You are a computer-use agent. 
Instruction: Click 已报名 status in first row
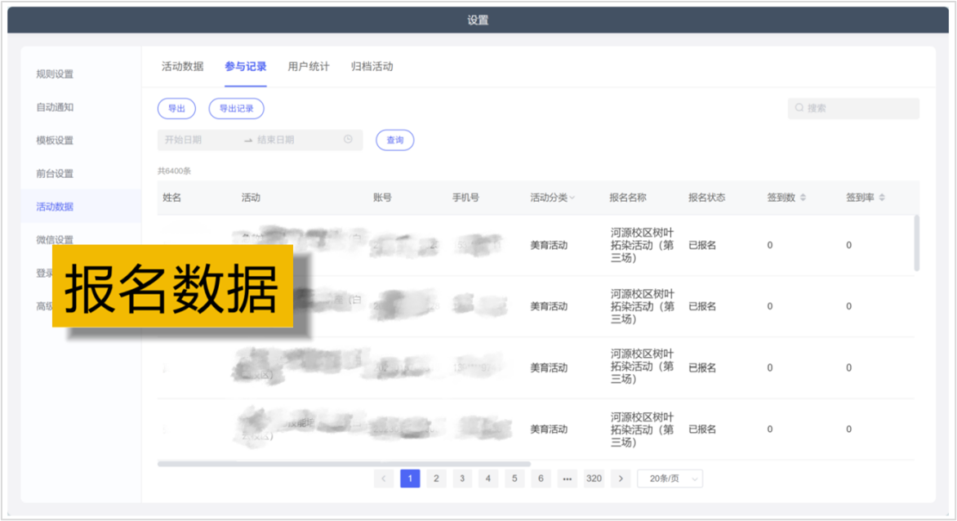(x=702, y=245)
